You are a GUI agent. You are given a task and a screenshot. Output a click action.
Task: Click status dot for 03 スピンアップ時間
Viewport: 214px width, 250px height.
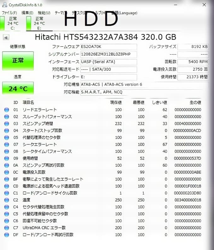pos(7,124)
